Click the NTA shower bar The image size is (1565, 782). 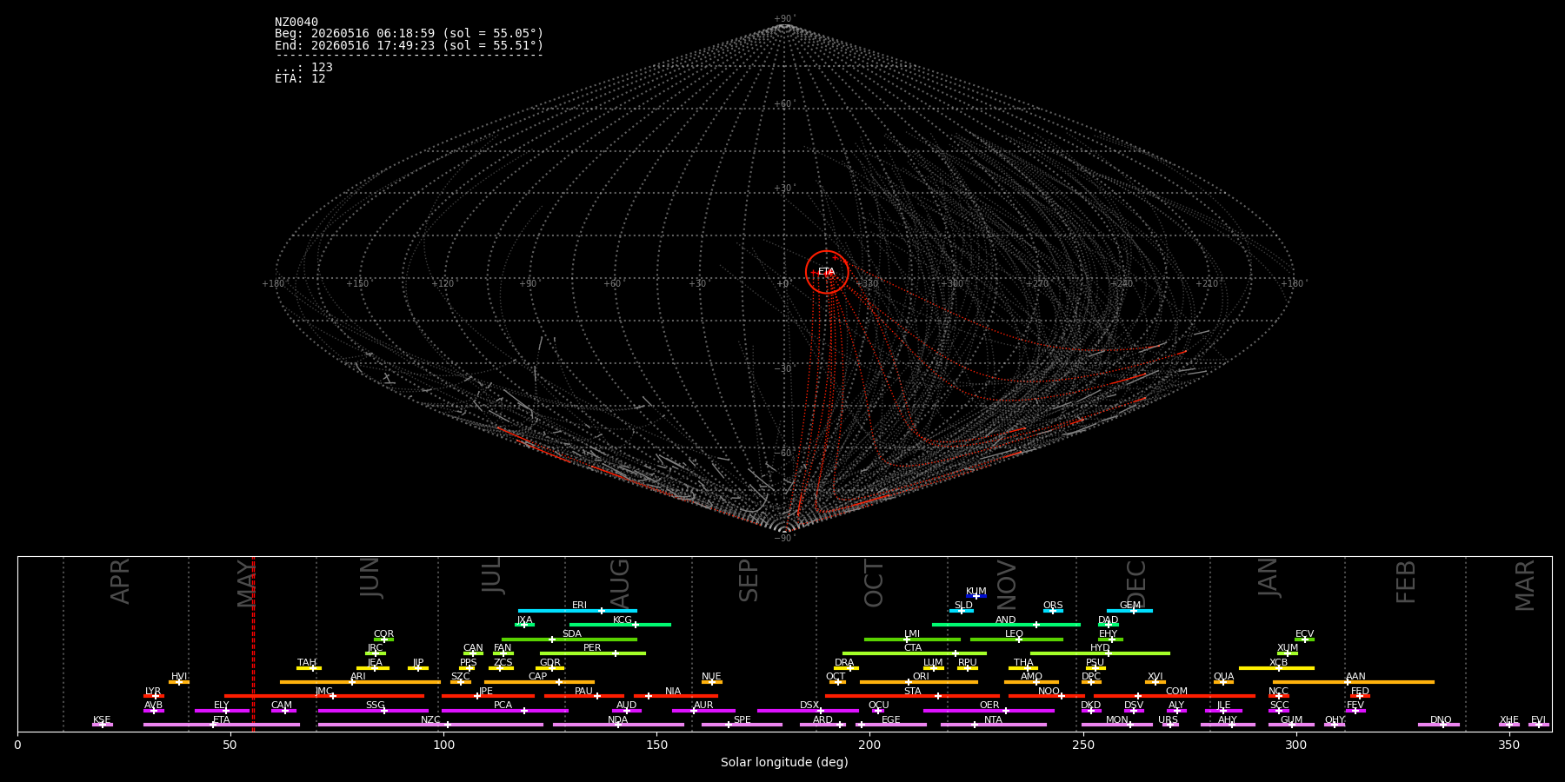(x=993, y=725)
